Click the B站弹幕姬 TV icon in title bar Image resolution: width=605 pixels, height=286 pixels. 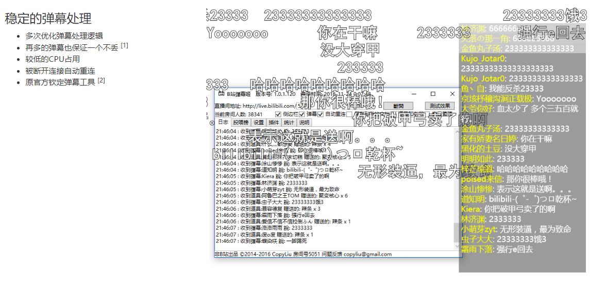[222, 93]
